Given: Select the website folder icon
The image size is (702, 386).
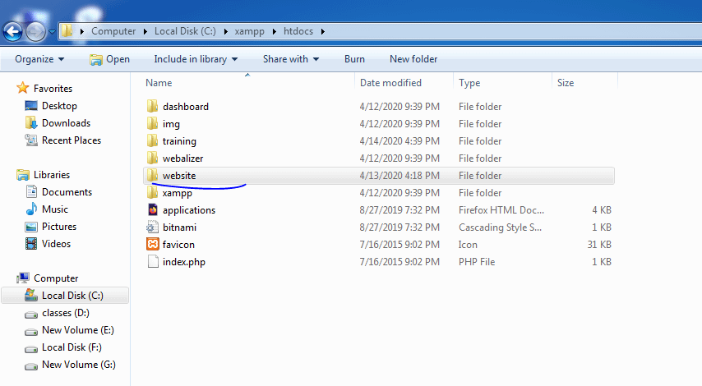Looking at the screenshot, I should click(153, 175).
